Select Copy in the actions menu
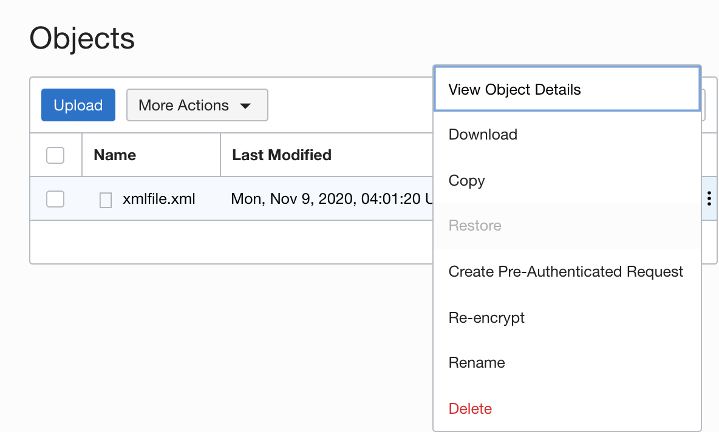719x432 pixels. (x=466, y=181)
